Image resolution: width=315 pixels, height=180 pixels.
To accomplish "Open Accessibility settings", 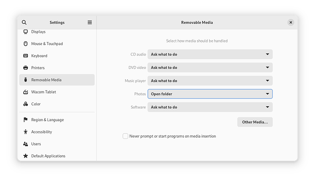I will point(57,132).
